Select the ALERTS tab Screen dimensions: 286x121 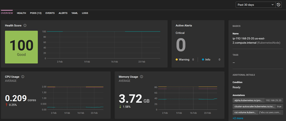(x=63, y=13)
